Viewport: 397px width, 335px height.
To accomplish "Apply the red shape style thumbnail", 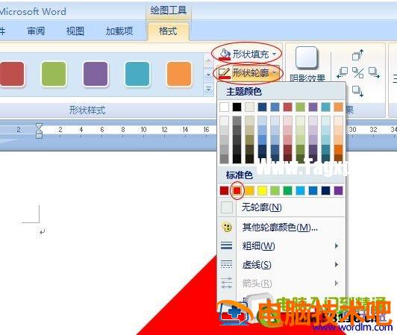I will tap(12, 74).
